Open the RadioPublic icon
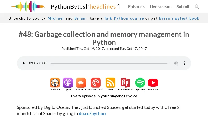 pyautogui.click(x=125, y=83)
